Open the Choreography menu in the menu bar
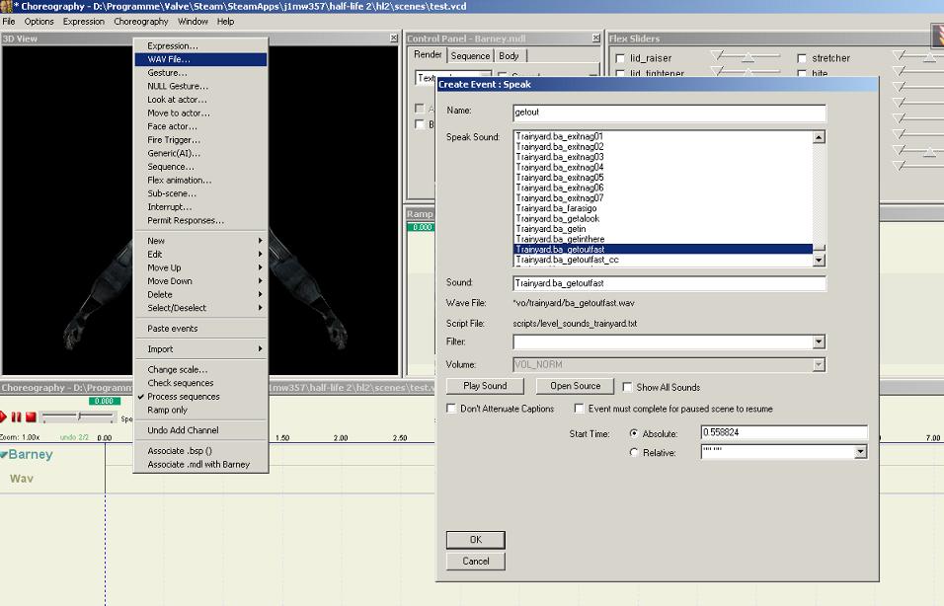This screenshot has height=606, width=944. 141,22
